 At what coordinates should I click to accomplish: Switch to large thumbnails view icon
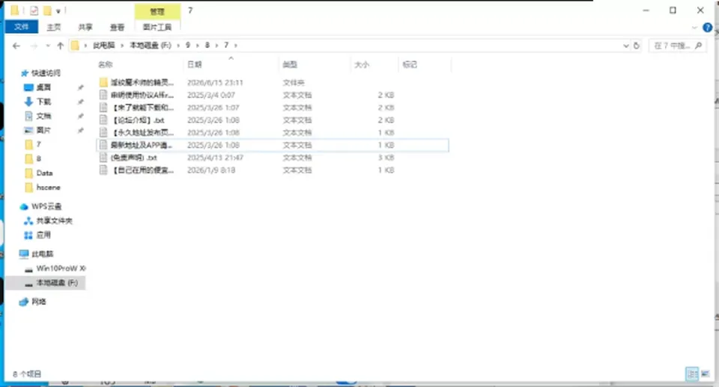pyautogui.click(x=706, y=374)
